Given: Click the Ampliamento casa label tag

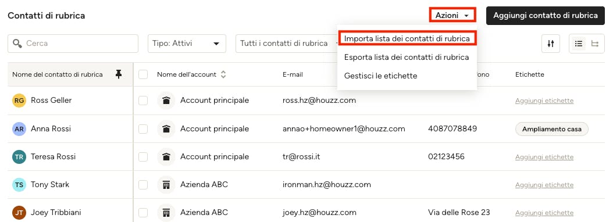Looking at the screenshot, I should click(551, 129).
